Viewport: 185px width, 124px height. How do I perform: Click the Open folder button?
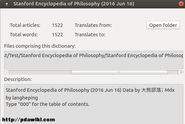(x=163, y=25)
